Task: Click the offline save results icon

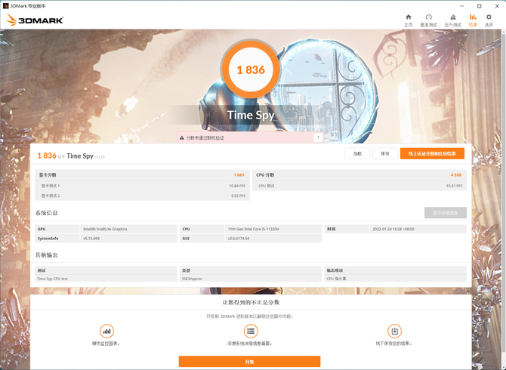Action: 394,331
